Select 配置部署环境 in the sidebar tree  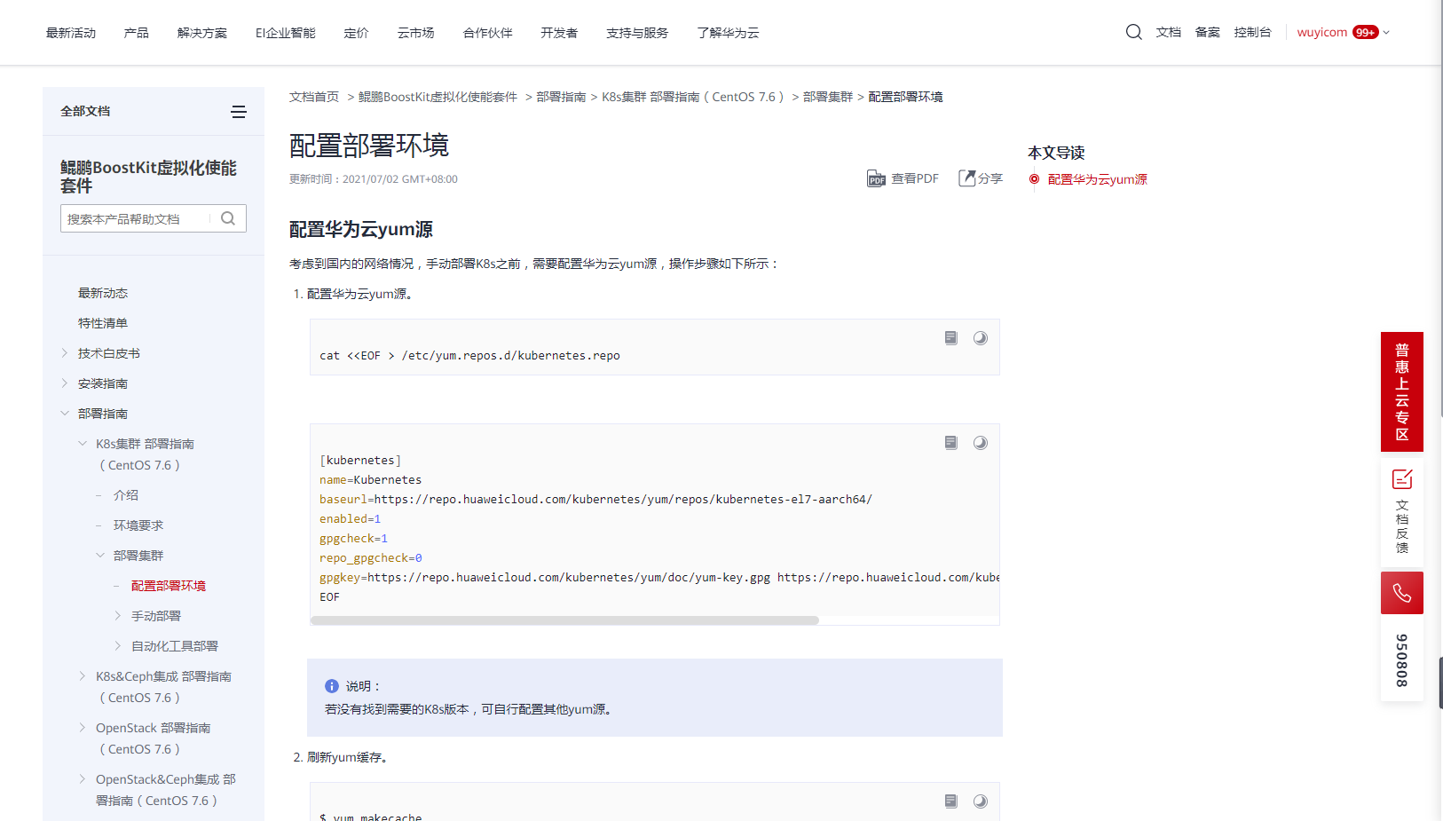(169, 586)
